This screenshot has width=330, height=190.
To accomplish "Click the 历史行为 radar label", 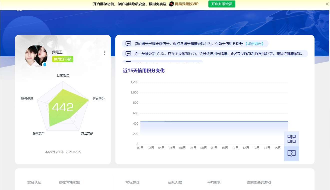I will (98, 99).
